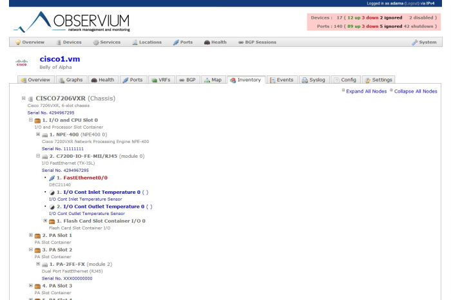Image resolution: width=451 pixels, height=300 pixels.
Task: Switch to the Map tab
Action: coord(213,80)
